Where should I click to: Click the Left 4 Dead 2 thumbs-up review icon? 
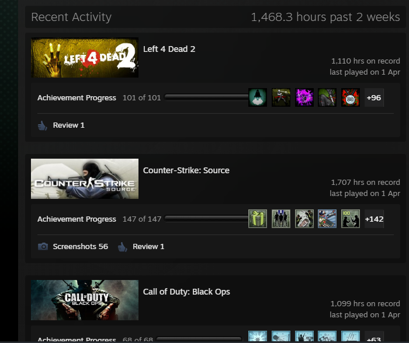(43, 125)
